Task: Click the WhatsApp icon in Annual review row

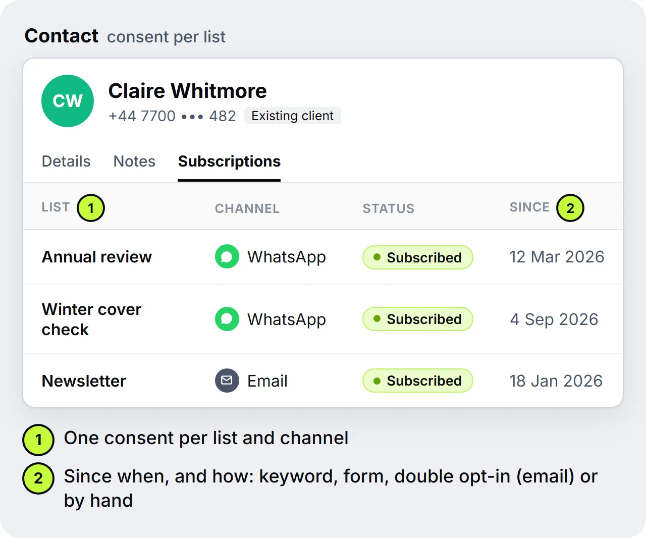Action: coord(227,257)
